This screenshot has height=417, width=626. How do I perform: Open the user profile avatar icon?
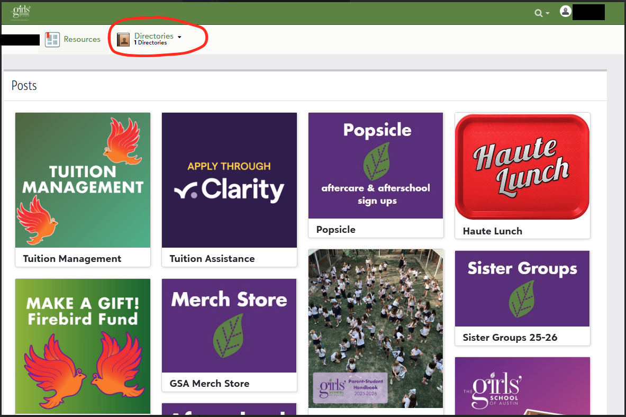565,11
